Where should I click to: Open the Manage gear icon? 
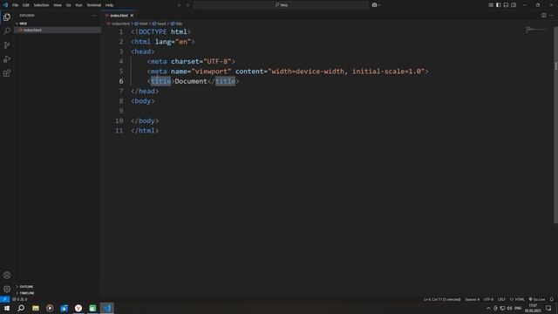(7, 289)
